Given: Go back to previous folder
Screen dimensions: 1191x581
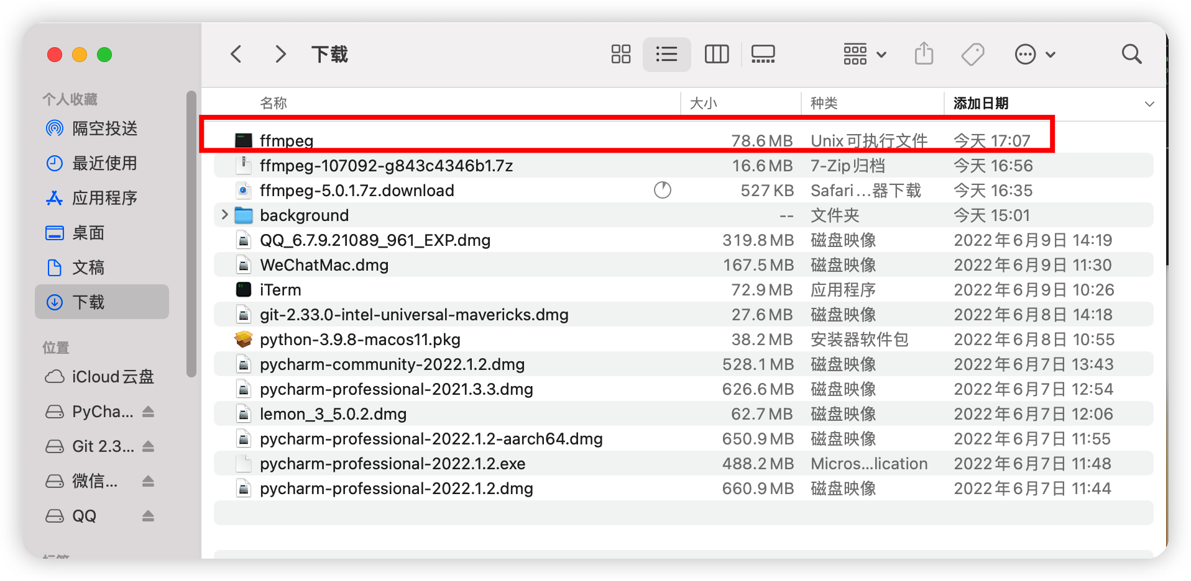Looking at the screenshot, I should 236,54.
